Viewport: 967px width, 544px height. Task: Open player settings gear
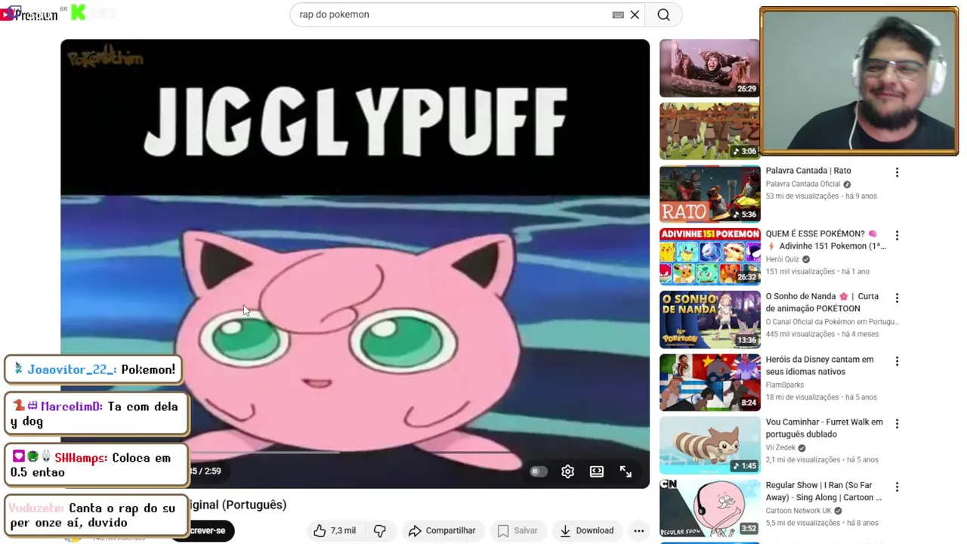[567, 471]
